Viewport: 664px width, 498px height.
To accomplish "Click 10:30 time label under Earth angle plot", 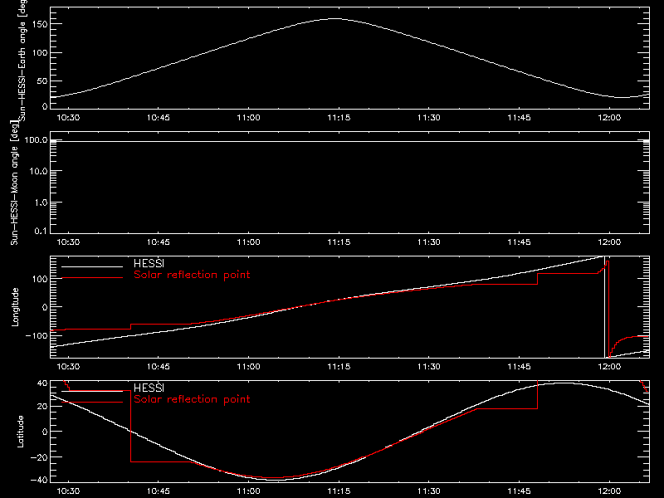I will coord(68,118).
